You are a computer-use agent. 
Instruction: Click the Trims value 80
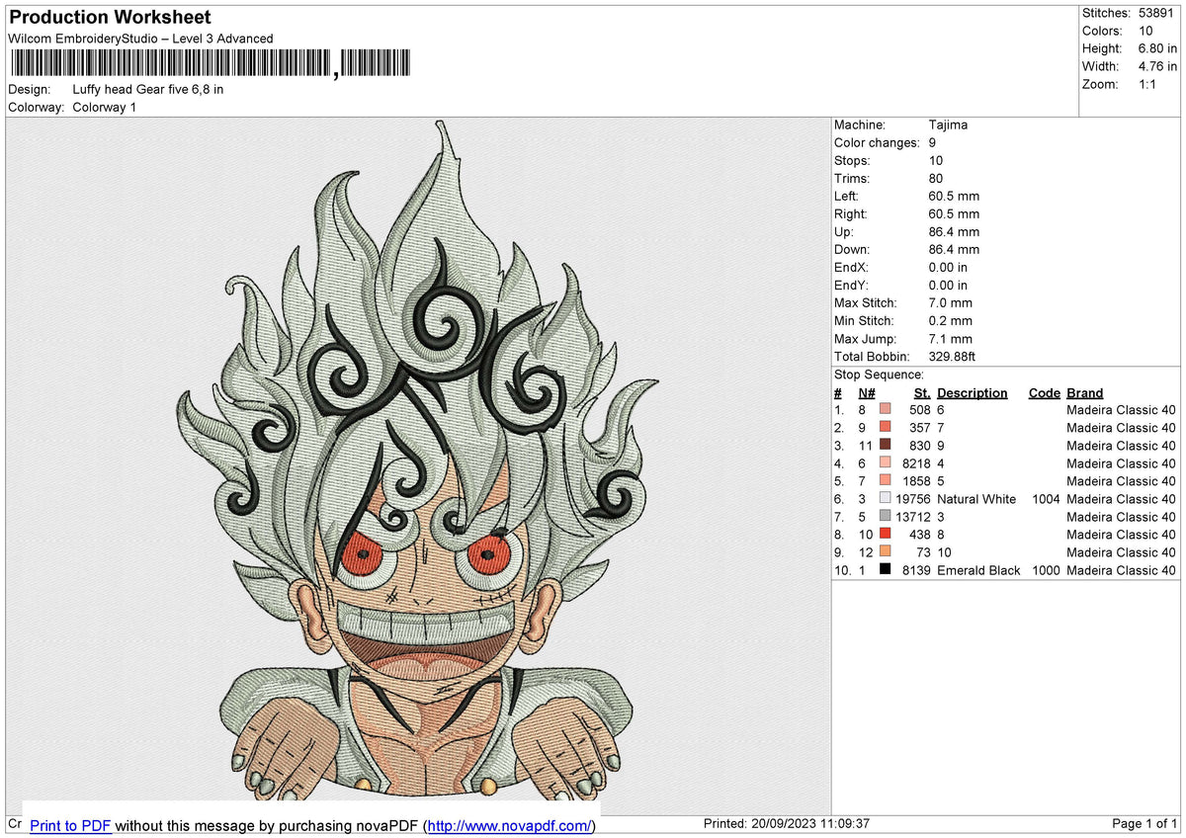936,178
